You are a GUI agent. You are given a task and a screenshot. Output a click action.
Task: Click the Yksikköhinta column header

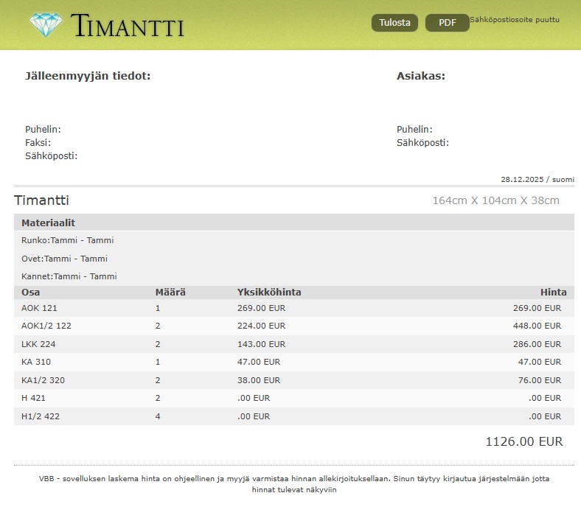[x=269, y=293]
